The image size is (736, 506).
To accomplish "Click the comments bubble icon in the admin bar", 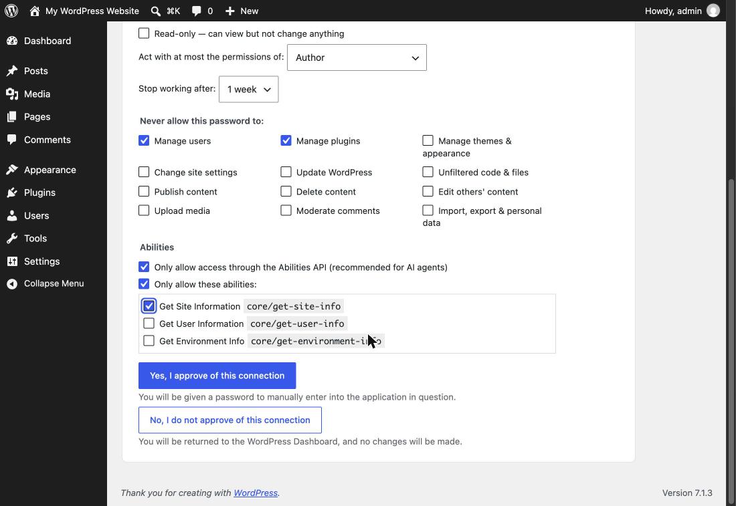I will tap(196, 11).
